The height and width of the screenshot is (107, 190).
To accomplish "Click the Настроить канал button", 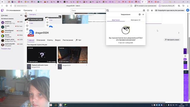I will coord(172,40).
